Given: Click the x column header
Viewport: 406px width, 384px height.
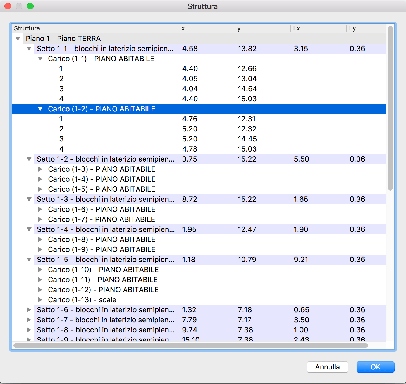Looking at the screenshot, I should (207, 28).
